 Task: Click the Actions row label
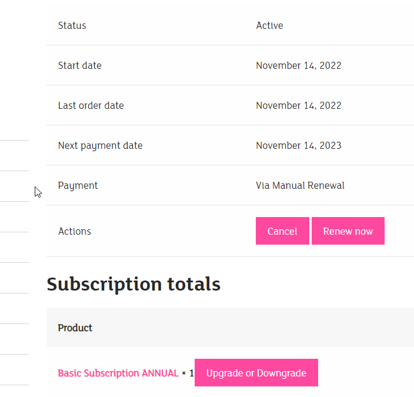[x=74, y=231]
